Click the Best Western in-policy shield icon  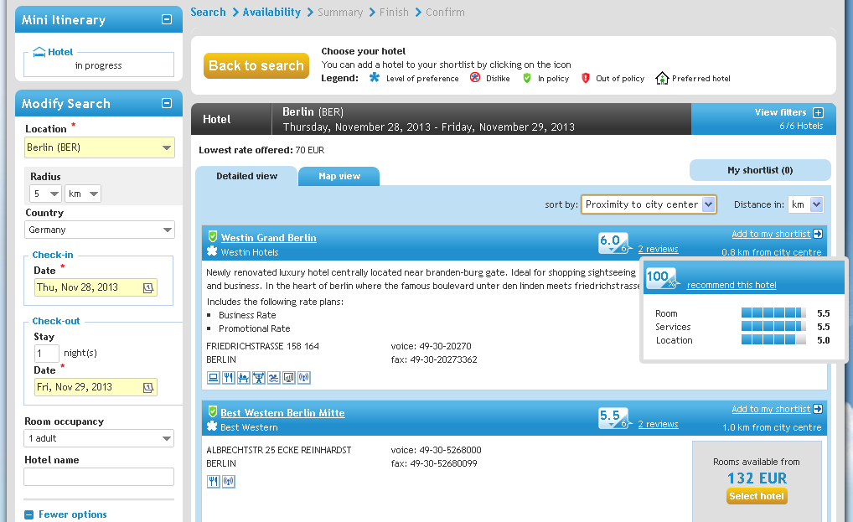point(213,411)
